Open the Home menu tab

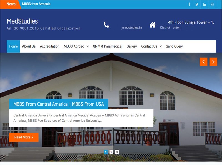(13, 46)
